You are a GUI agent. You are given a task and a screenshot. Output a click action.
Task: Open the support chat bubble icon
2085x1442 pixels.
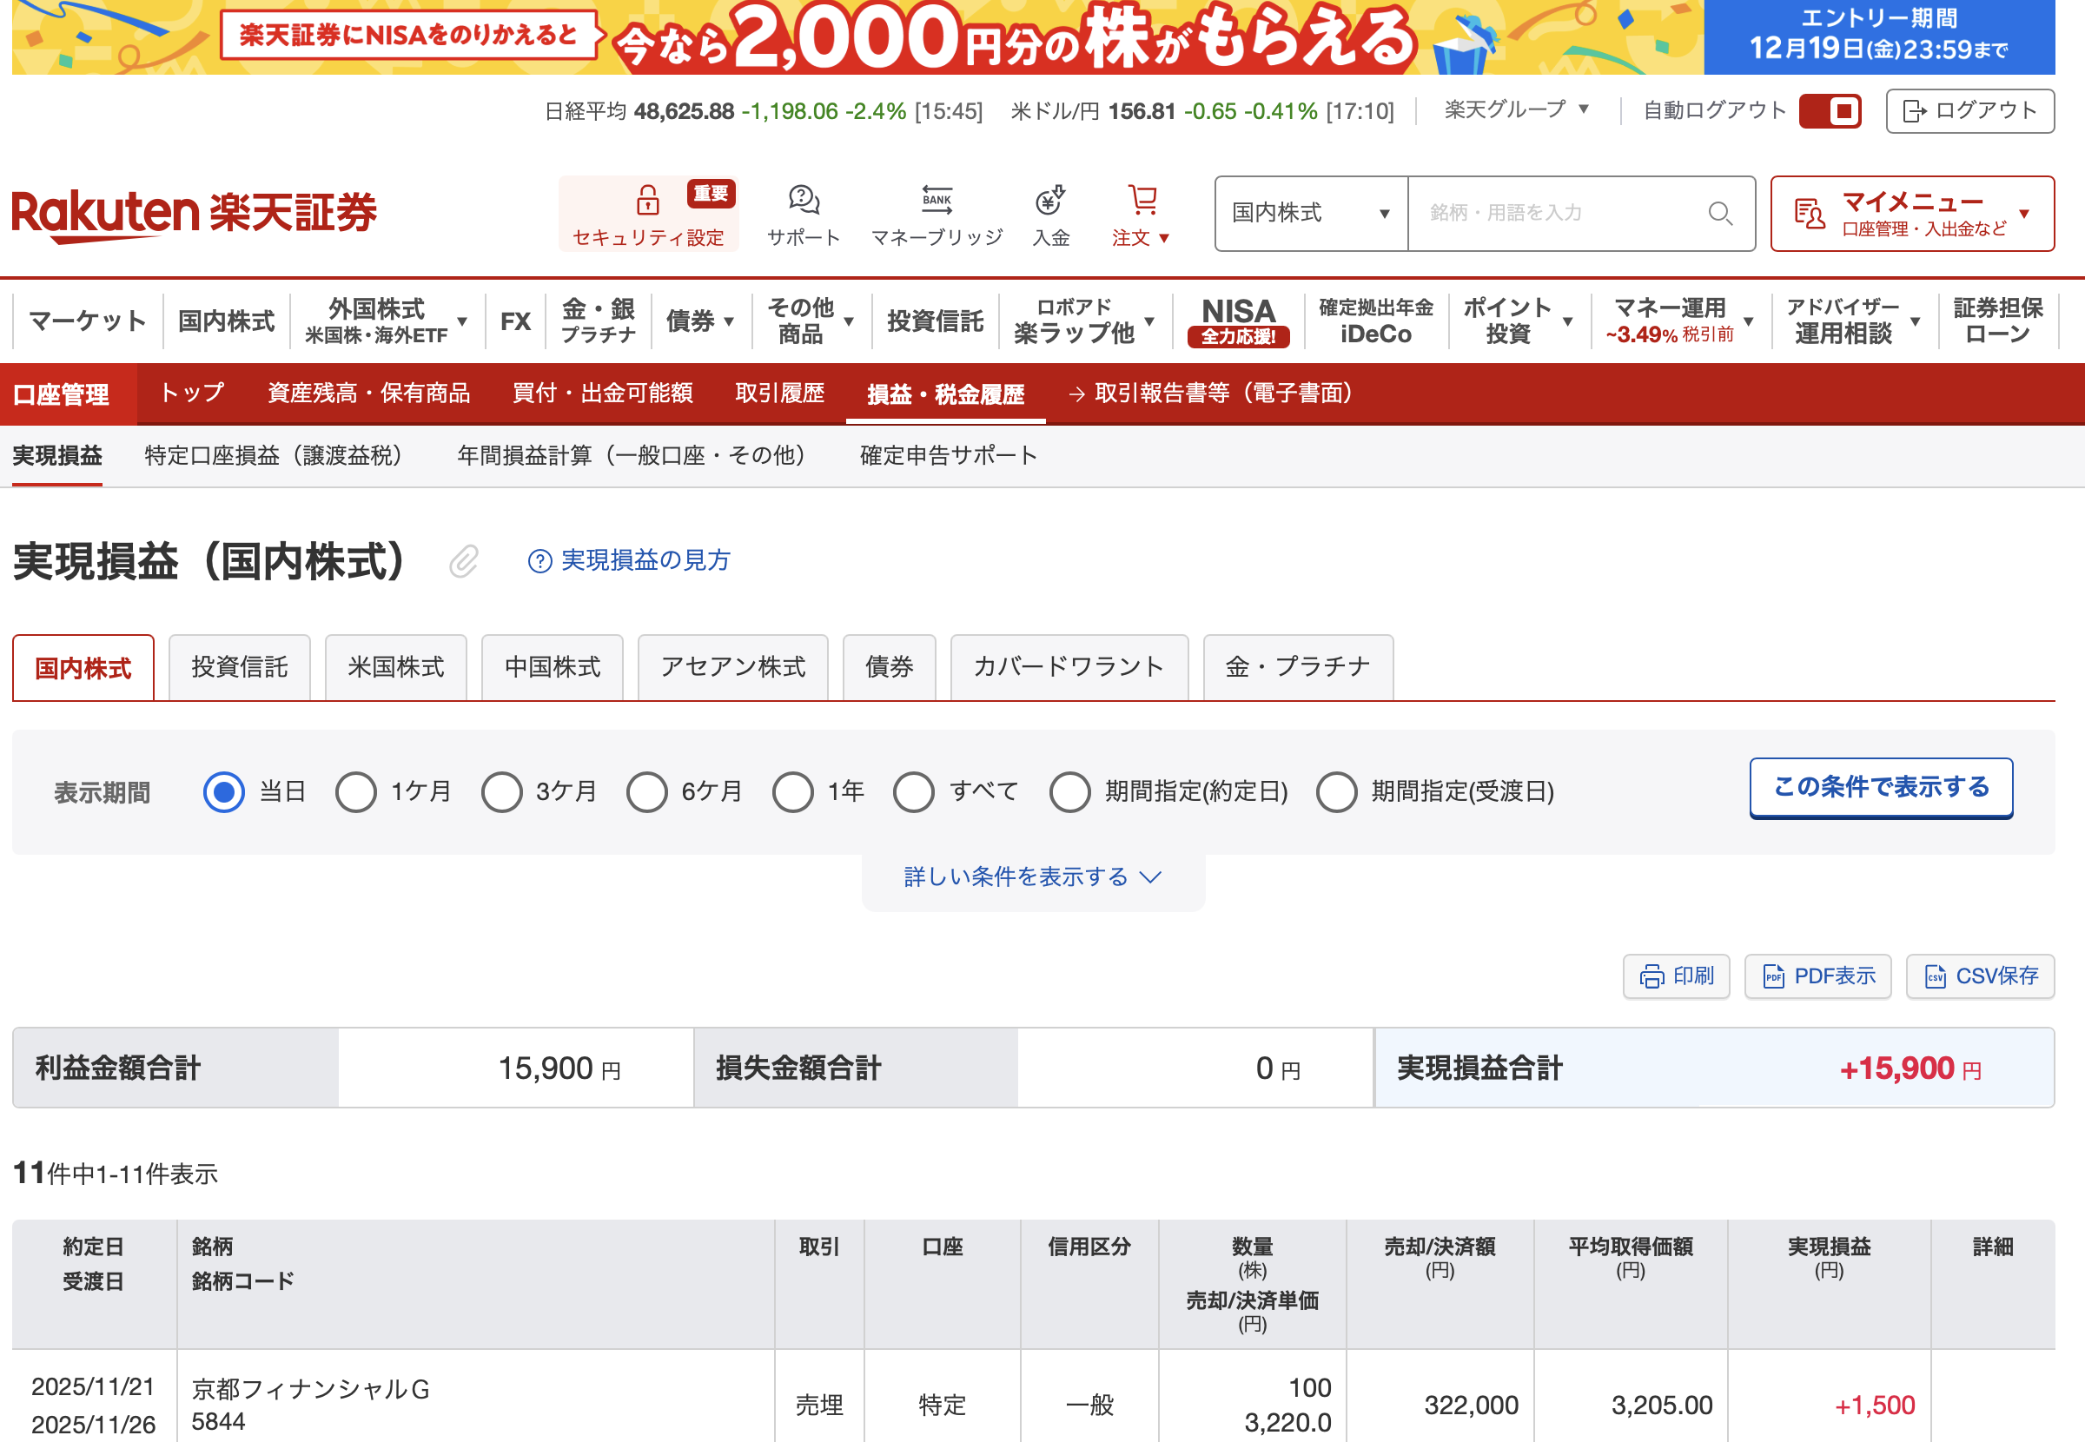pos(803,200)
